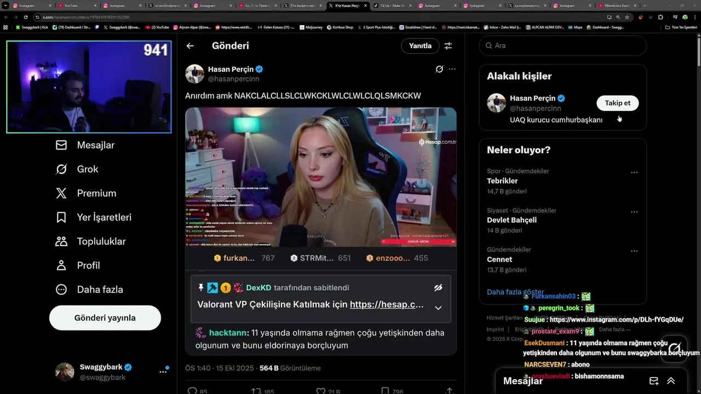Reload the page

coord(25,17)
